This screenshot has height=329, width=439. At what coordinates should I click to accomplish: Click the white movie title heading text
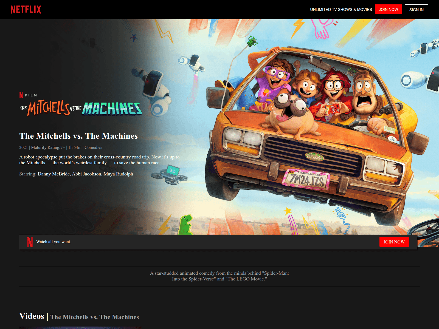[78, 136]
